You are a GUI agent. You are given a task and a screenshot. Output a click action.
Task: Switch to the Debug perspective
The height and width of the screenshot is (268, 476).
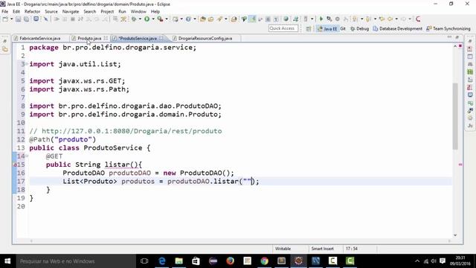tap(359, 29)
